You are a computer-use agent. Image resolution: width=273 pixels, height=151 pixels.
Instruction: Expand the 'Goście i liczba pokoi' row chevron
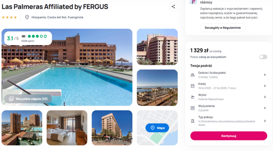[x=265, y=75]
